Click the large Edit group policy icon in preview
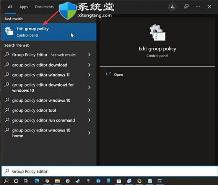 (158, 32)
